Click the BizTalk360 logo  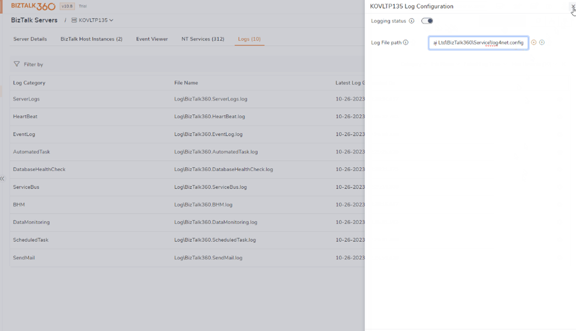(x=32, y=6)
